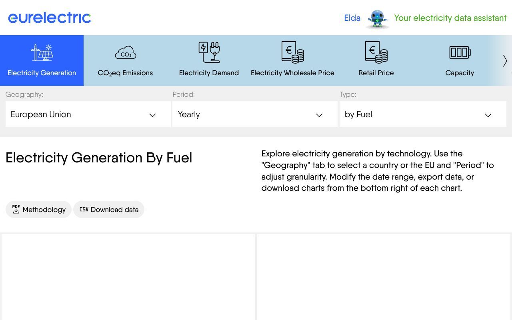
Task: Switch to the CO2eq Emissions tab
Action: 126,61
